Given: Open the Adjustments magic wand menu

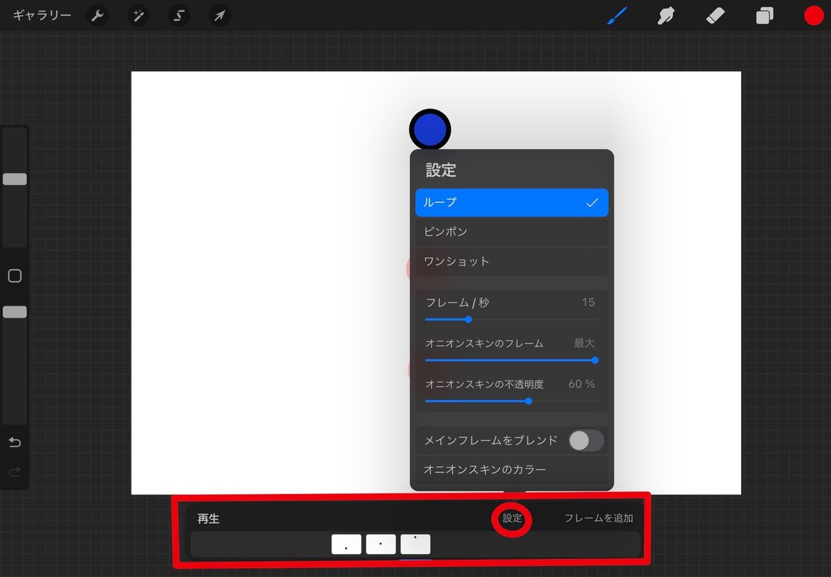Looking at the screenshot, I should tap(138, 16).
